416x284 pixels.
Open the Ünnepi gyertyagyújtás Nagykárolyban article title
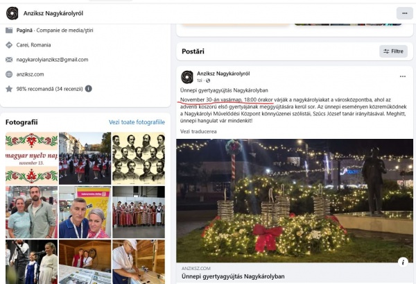(x=233, y=276)
